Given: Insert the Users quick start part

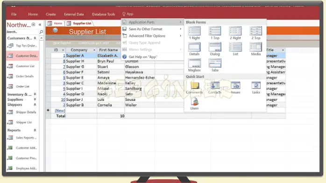Looking at the screenshot, I should click(x=194, y=104).
